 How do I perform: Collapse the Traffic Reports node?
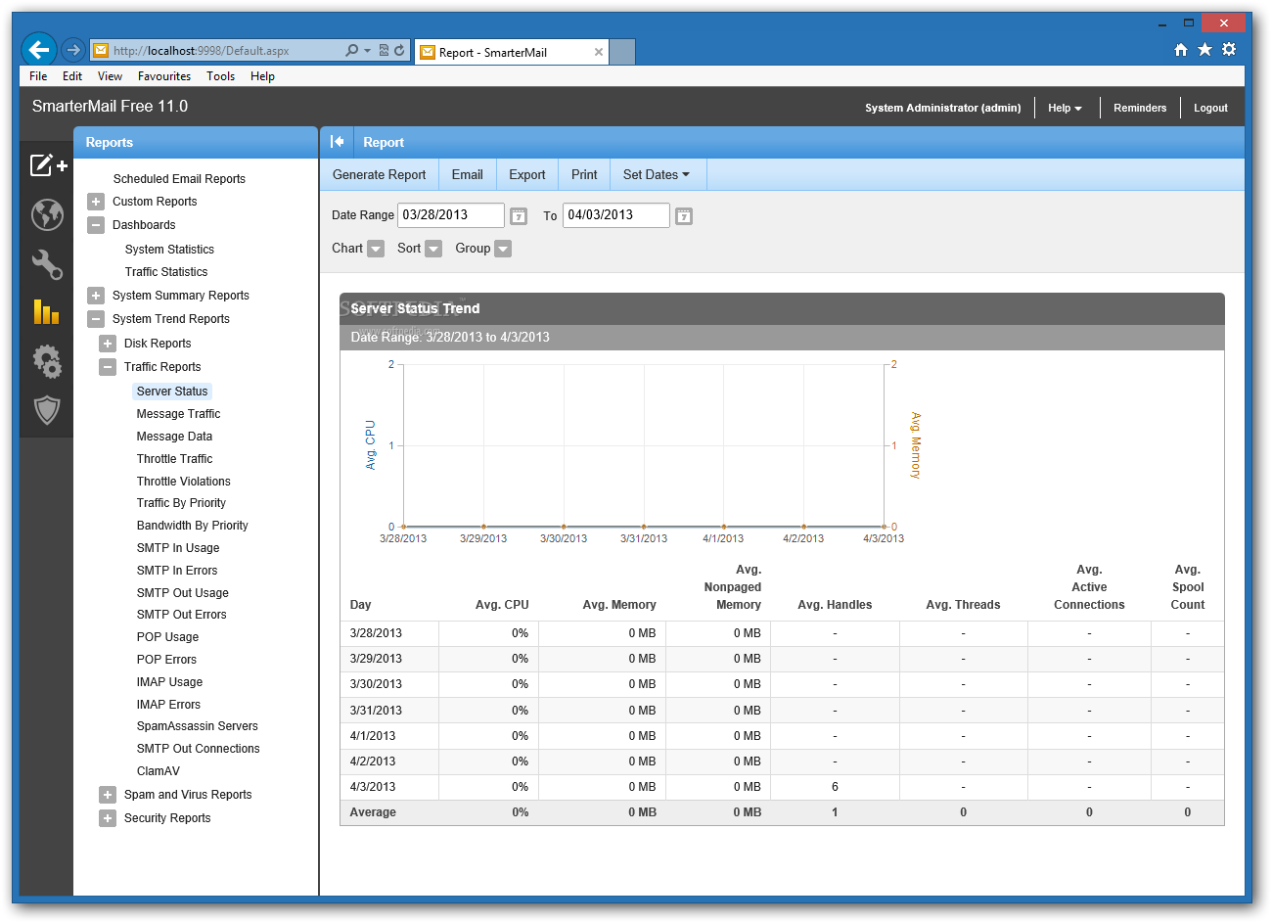pos(108,367)
